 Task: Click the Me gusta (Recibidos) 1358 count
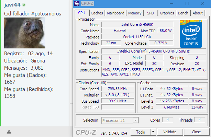point(10,96)
